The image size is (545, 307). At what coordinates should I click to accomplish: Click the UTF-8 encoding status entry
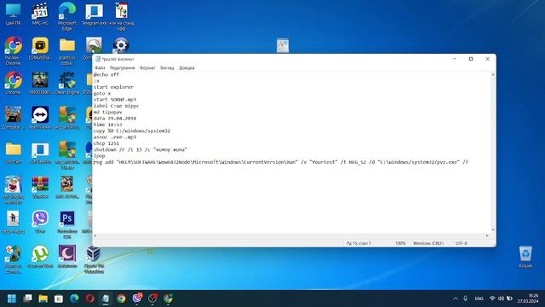tap(462, 243)
